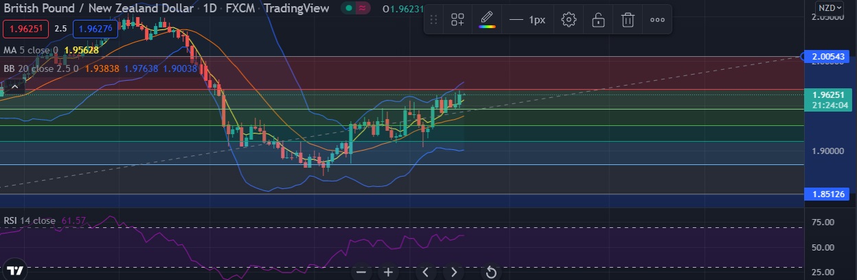Image resolution: width=857 pixels, height=280 pixels.
Task: Toggle the lock on the drawing
Action: pos(598,20)
